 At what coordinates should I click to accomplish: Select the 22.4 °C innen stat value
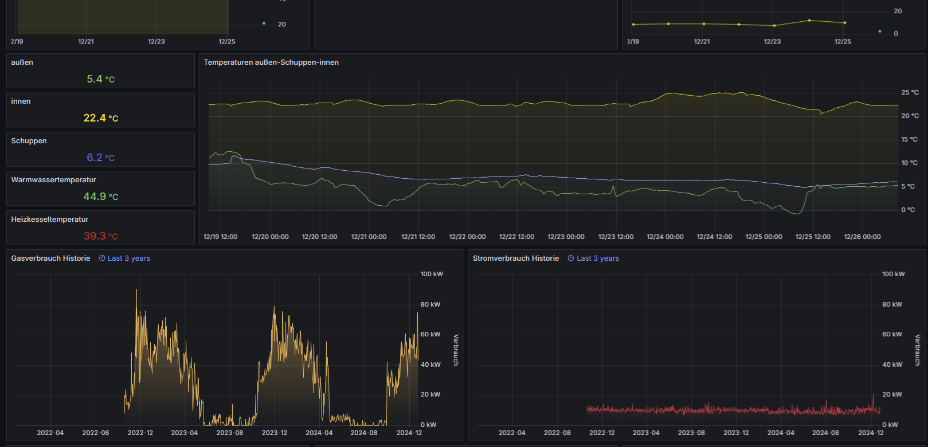(101, 118)
